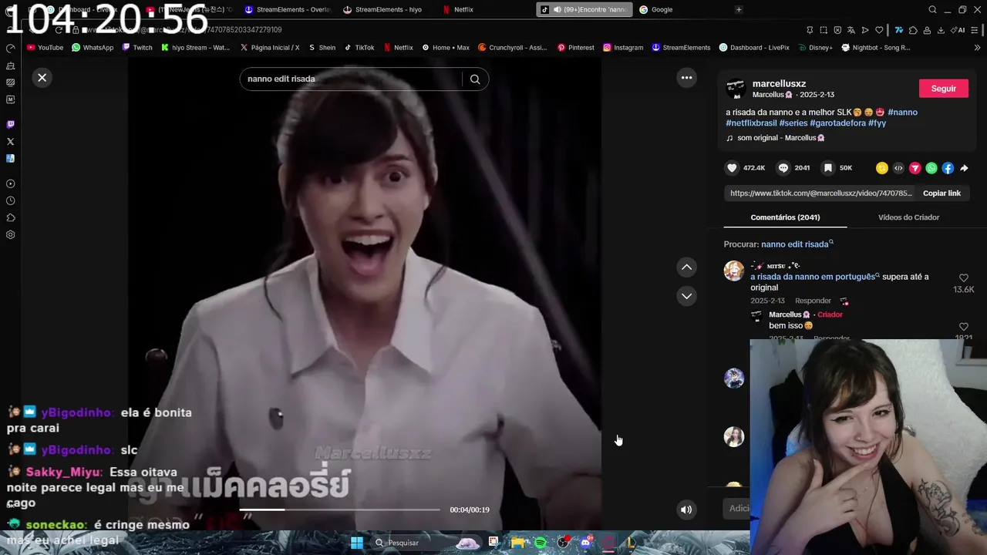Screen dimensions: 987x555
Task: Share video to Facebook icon
Action: click(x=948, y=168)
